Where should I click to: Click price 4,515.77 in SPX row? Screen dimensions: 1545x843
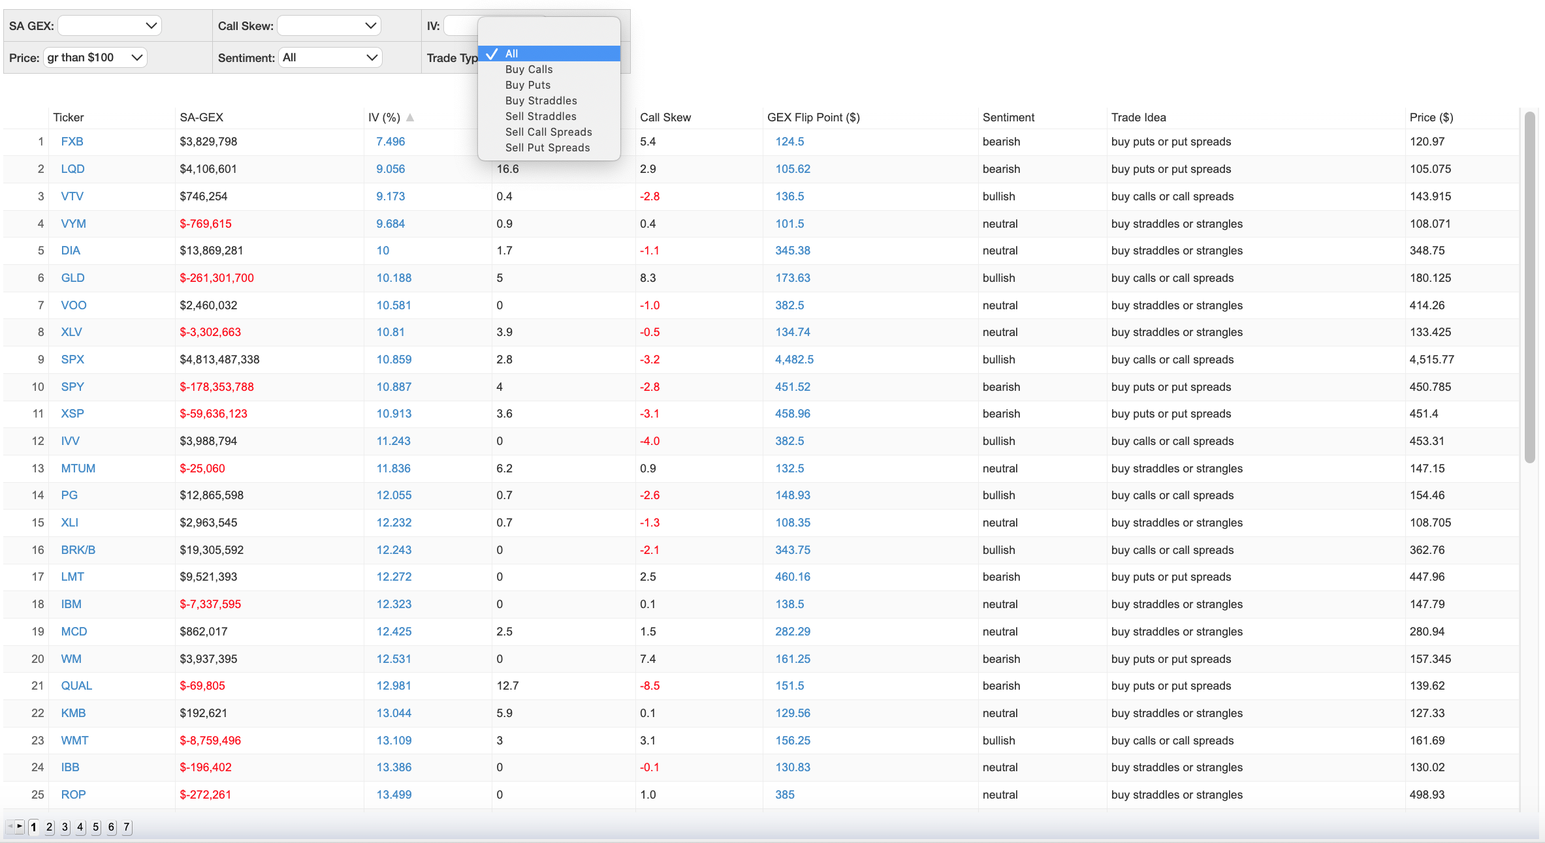point(1431,360)
